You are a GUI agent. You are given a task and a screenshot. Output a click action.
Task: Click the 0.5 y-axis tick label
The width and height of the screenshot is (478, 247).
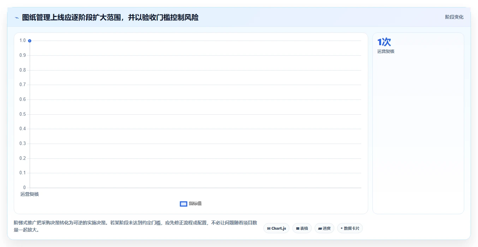(x=23, y=114)
